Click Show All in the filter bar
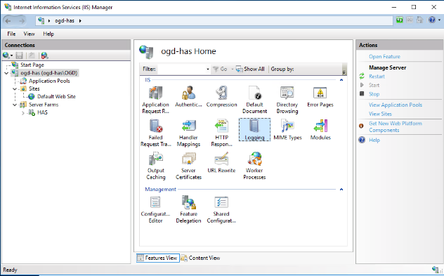 (251, 69)
